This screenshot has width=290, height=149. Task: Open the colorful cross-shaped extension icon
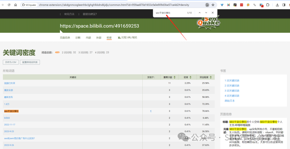[229, 5]
